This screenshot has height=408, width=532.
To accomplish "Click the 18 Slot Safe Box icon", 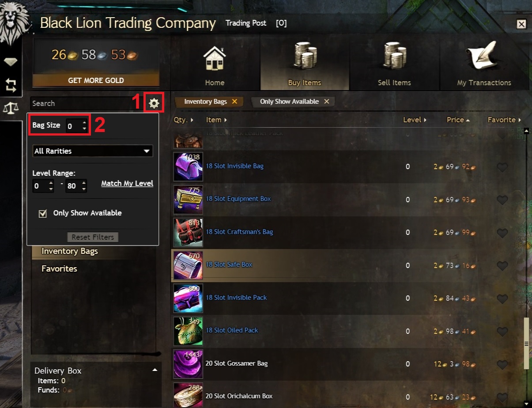I will pyautogui.click(x=188, y=265).
